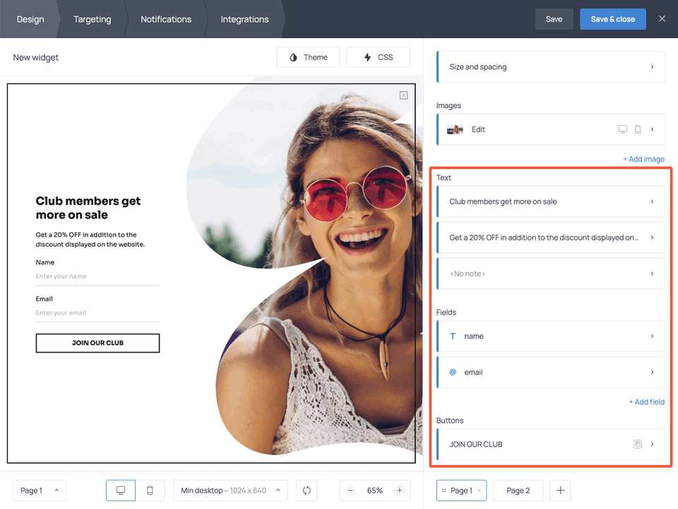Image resolution: width=678 pixels, height=509 pixels.
Task: Open the Min desktop resolution dropdown
Action: [230, 490]
